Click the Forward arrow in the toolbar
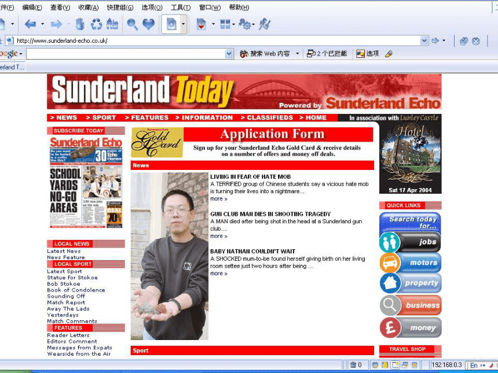This screenshot has width=498, height=373. (56, 24)
